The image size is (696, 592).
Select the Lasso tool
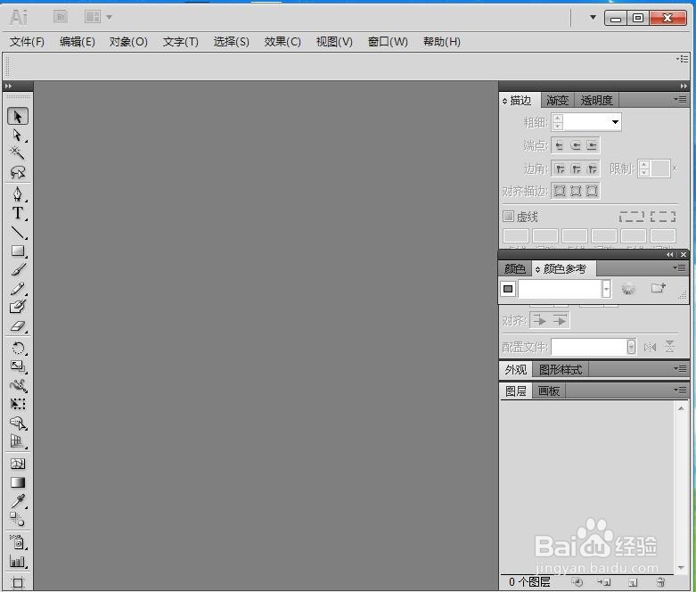tap(18, 172)
